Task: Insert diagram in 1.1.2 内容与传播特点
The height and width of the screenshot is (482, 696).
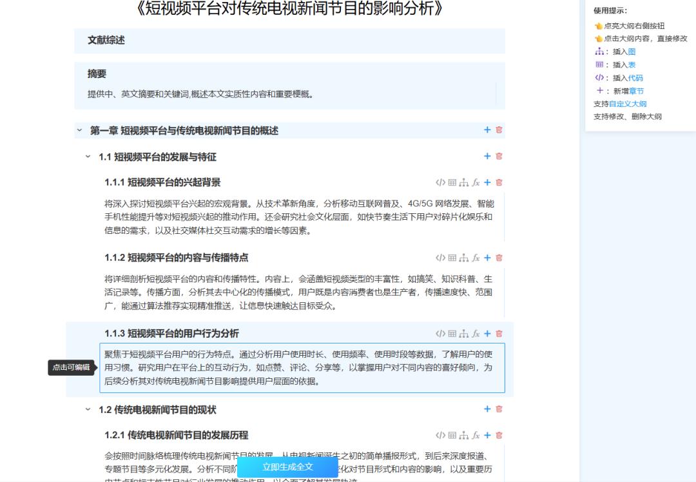Action: coord(464,258)
